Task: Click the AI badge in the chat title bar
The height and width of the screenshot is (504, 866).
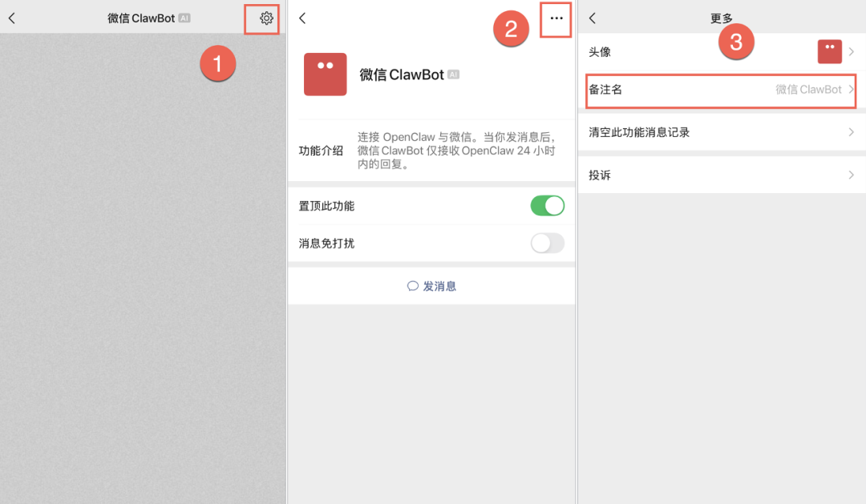Action: pos(184,18)
